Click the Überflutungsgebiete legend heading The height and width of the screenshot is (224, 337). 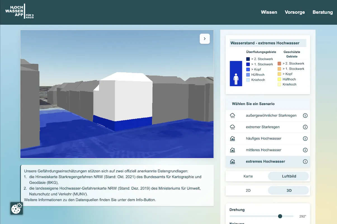[x=261, y=52]
